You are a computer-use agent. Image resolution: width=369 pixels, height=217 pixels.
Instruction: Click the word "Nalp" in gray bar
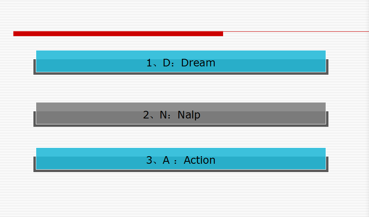click(189, 115)
